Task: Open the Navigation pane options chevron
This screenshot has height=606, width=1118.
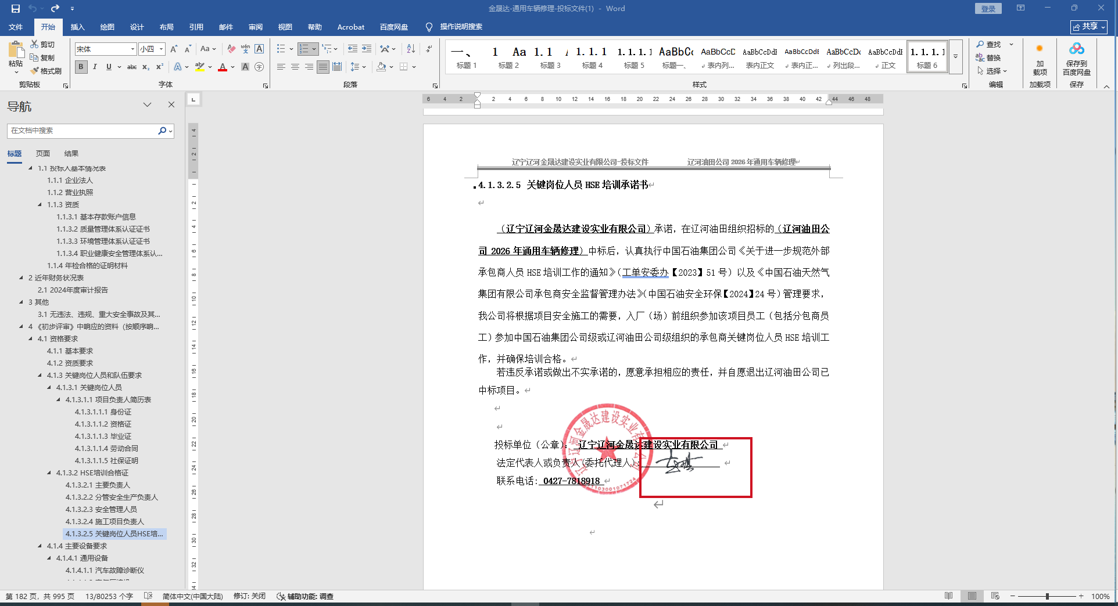Action: point(147,104)
